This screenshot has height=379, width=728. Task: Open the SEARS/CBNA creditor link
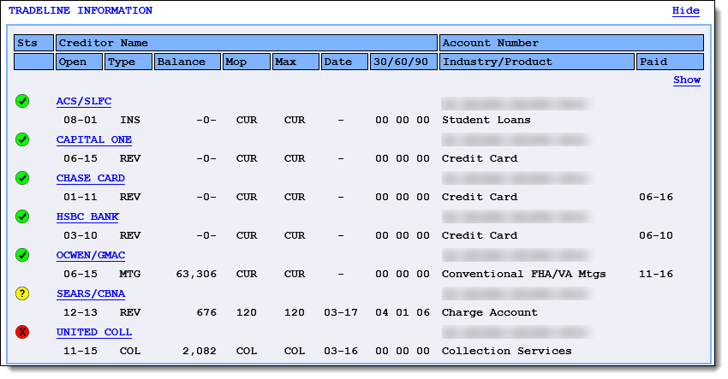pos(91,293)
